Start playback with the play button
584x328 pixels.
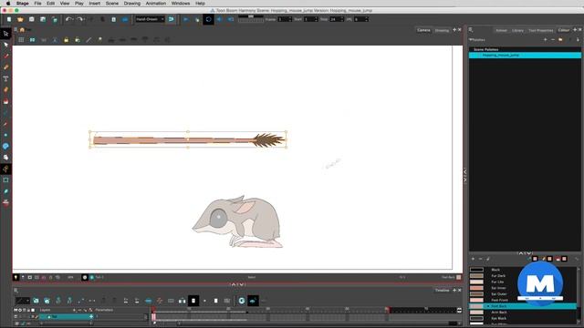[x=185, y=19]
